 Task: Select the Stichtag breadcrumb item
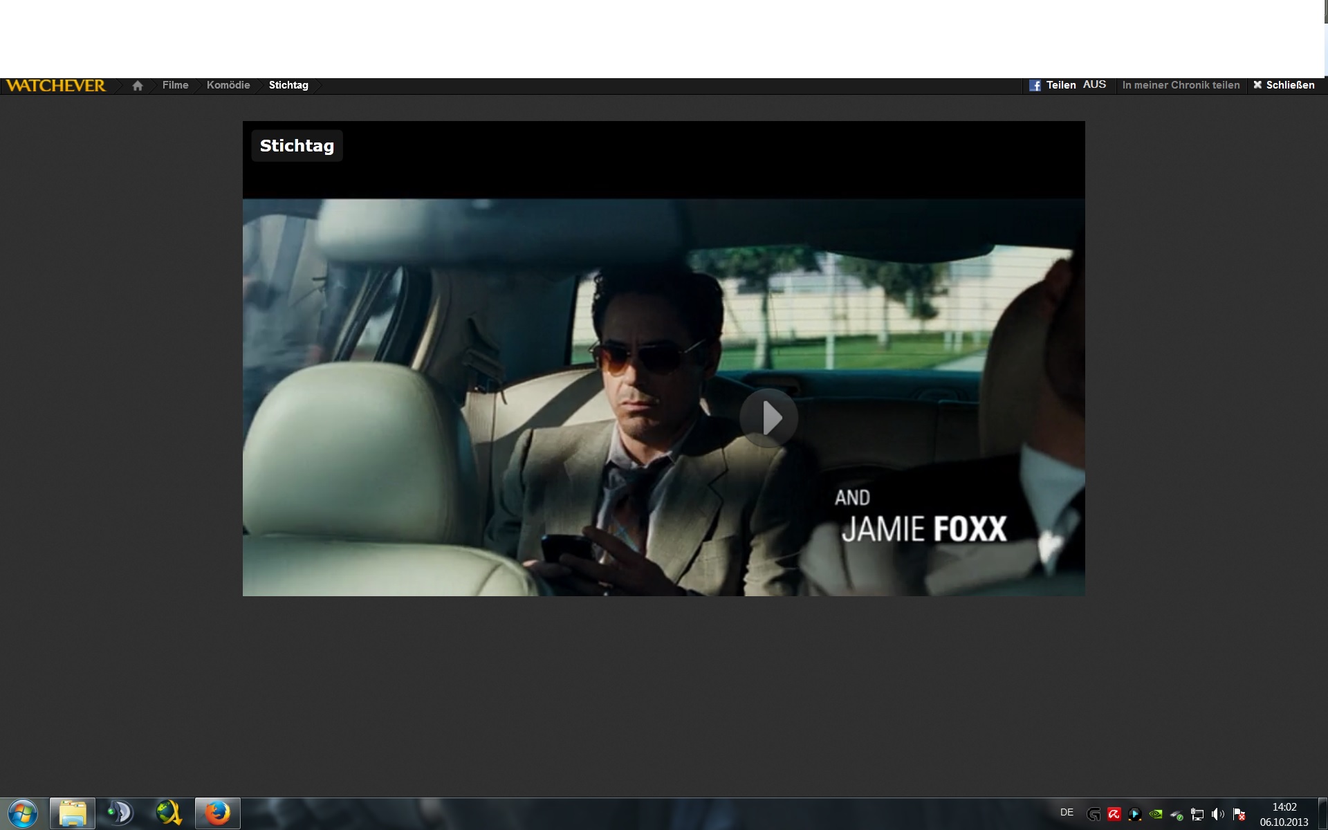pos(288,85)
